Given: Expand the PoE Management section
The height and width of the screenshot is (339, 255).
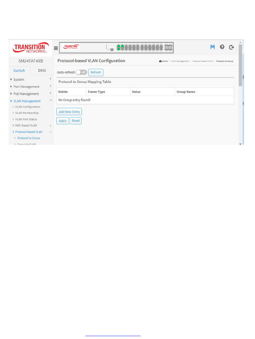Looking at the screenshot, I should pos(26,94).
